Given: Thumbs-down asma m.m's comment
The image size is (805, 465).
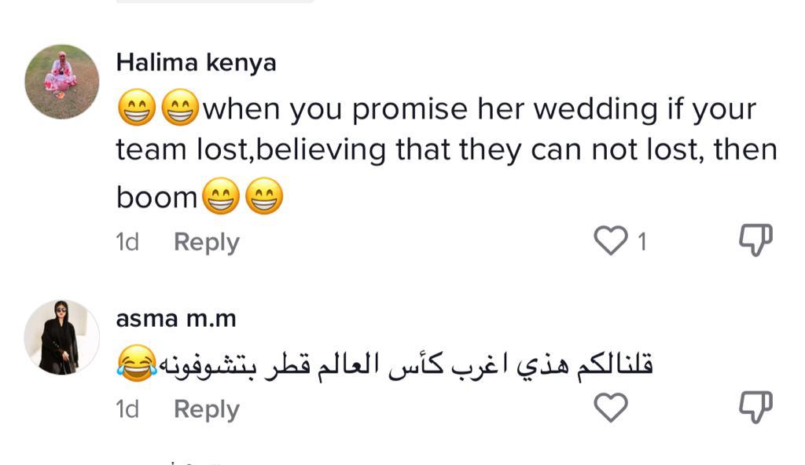Looking at the screenshot, I should point(756,408).
